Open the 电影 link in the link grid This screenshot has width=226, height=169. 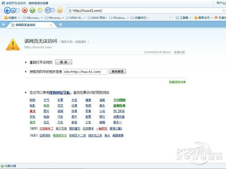(33, 105)
